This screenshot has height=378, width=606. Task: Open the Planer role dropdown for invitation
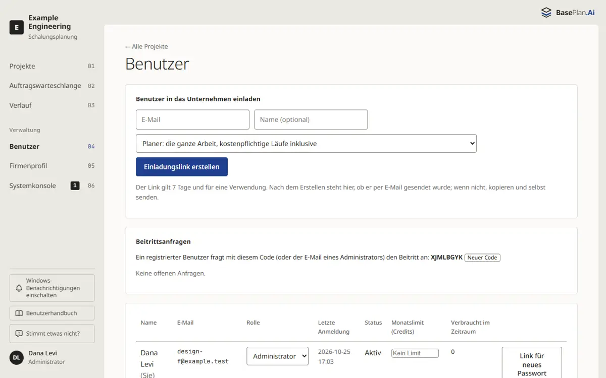point(306,143)
